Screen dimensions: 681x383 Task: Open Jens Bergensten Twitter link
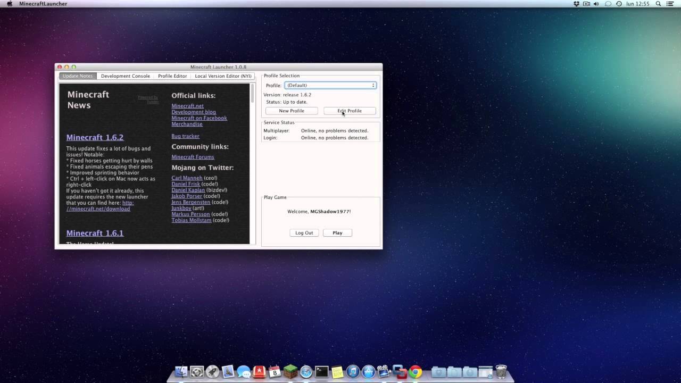(x=190, y=202)
